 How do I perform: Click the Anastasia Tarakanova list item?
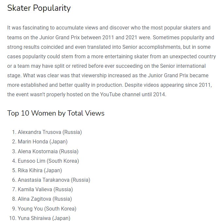coord(54,180)
